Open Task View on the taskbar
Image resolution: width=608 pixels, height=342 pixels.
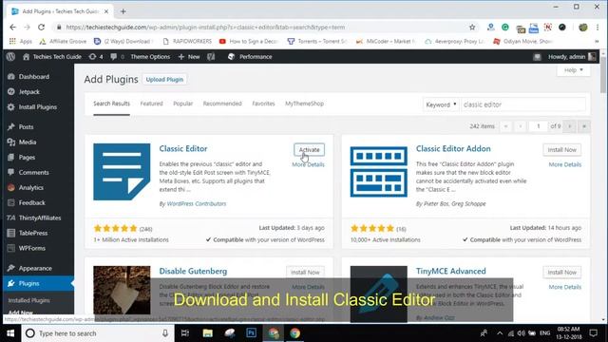coord(185,333)
